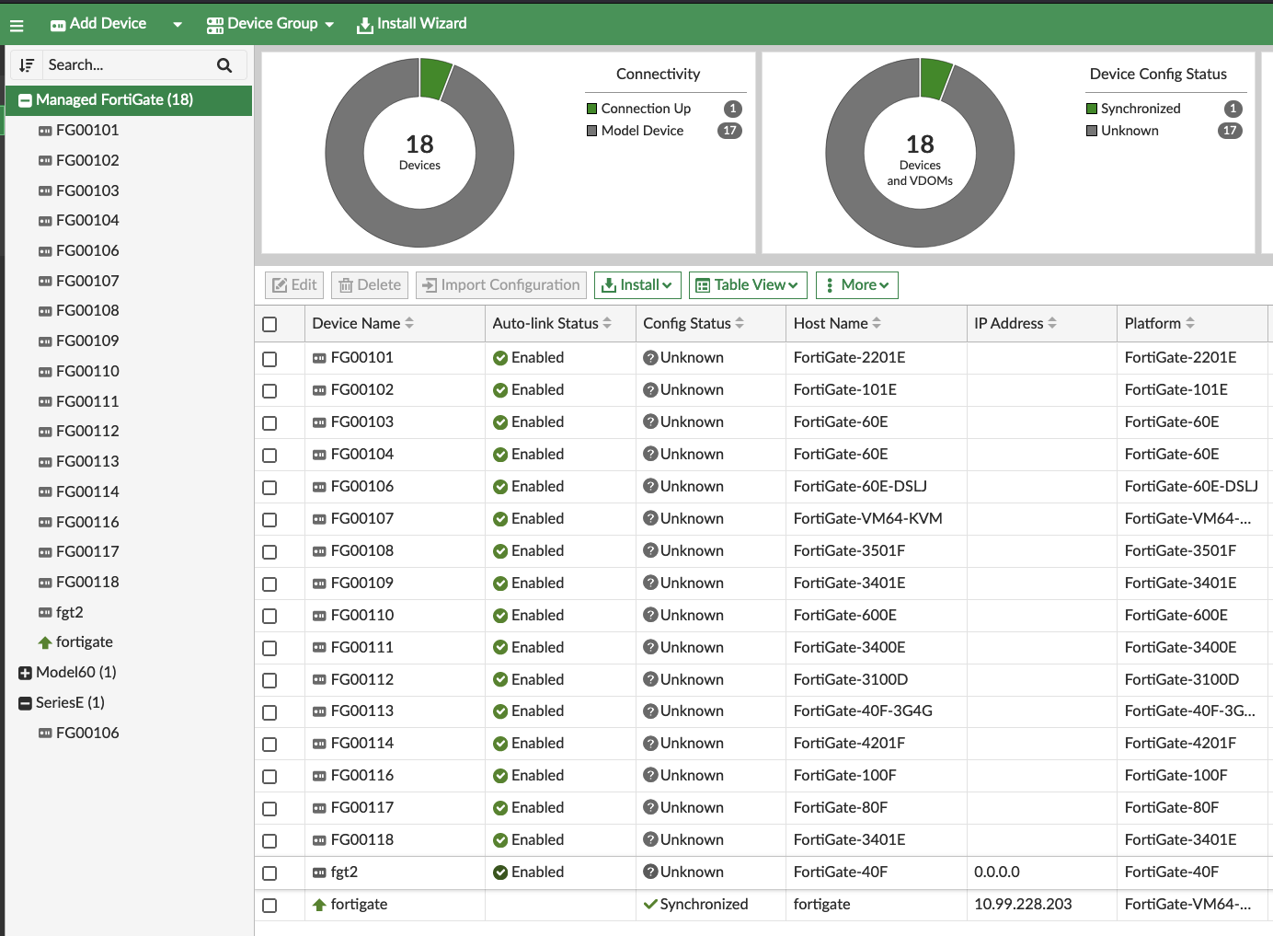
Task: Click the Synchronized green legend swatch
Action: 1092,109
